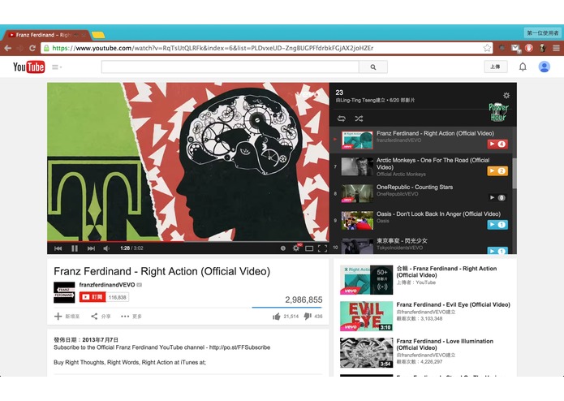The height and width of the screenshot is (401, 564).
Task: Select the Franz Ferdinand browser tab
Action: (x=46, y=35)
